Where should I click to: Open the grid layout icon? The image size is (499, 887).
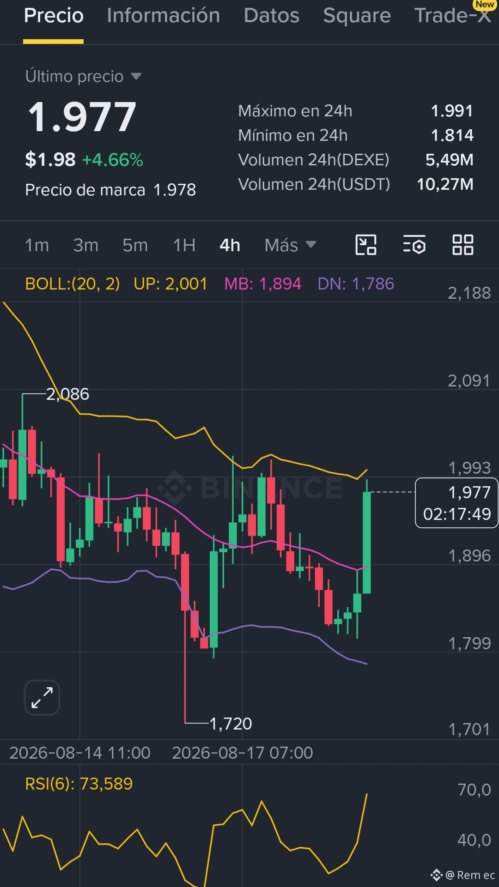(462, 245)
